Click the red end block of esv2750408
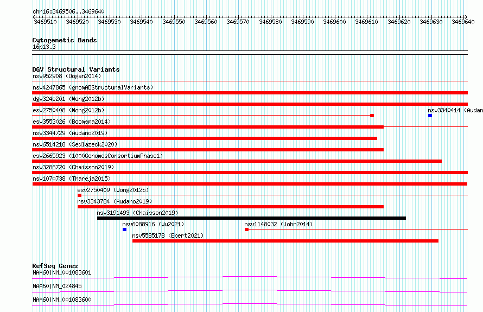This screenshot has height=312, width=483. (372, 116)
